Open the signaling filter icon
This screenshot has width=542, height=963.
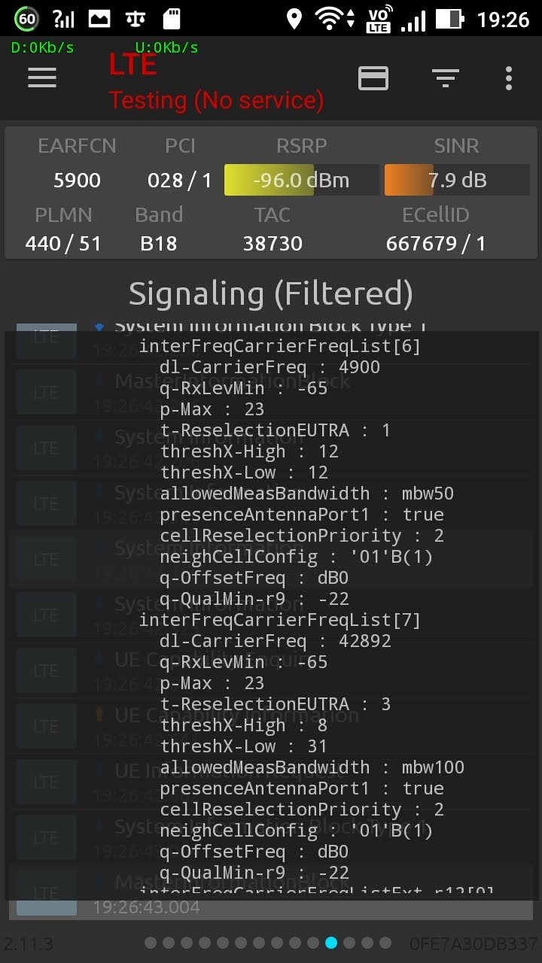tap(445, 78)
